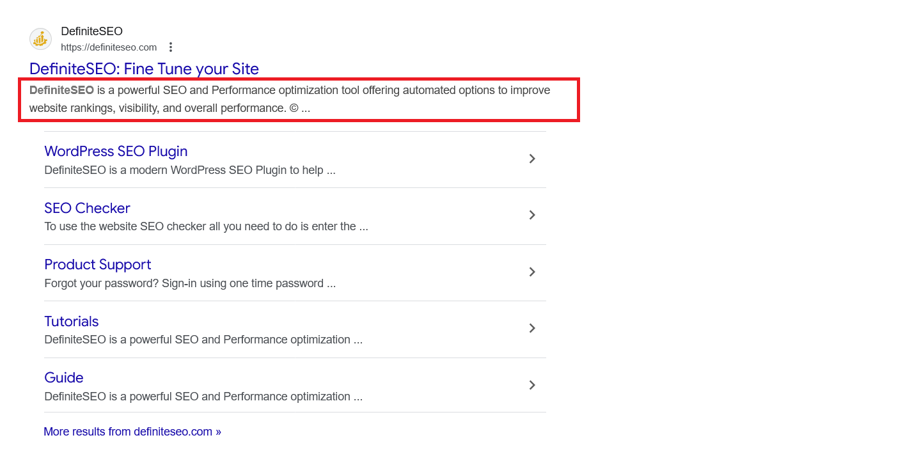Screen dimensions: 905x456
Task: Click "More results from definiteseo.com »"
Action: coord(132,431)
